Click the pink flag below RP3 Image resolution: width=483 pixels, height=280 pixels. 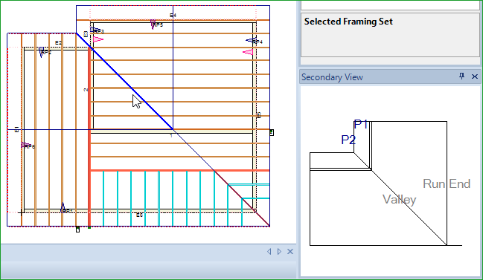coord(98,39)
